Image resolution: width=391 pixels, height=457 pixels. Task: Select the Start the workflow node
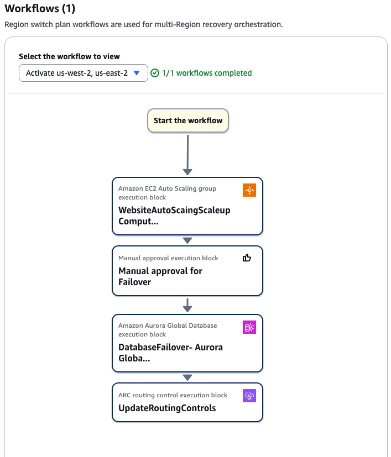pyautogui.click(x=187, y=120)
